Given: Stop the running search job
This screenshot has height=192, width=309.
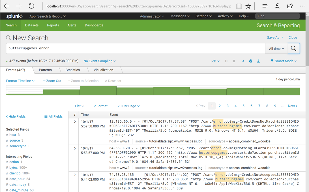Looking at the screenshot, I should click(234, 61).
